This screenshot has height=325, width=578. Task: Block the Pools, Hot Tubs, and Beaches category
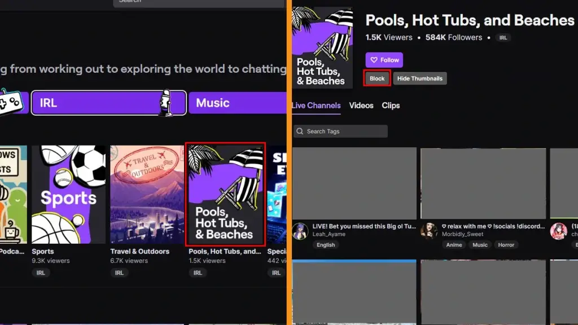pyautogui.click(x=377, y=78)
